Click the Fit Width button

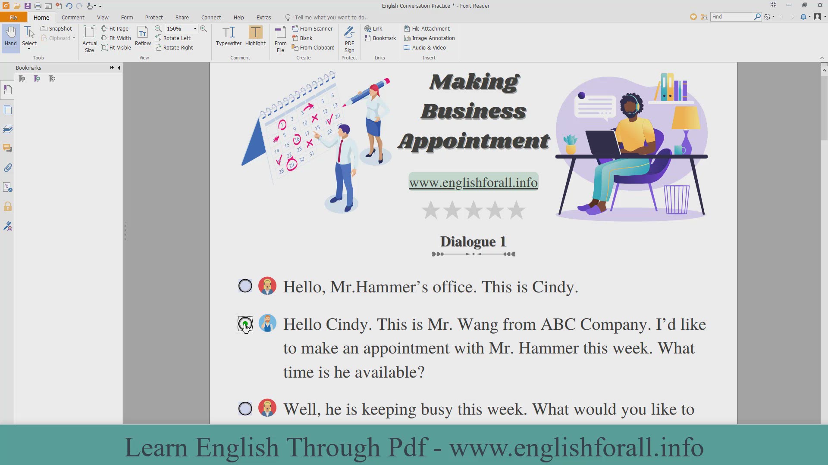[x=116, y=38]
